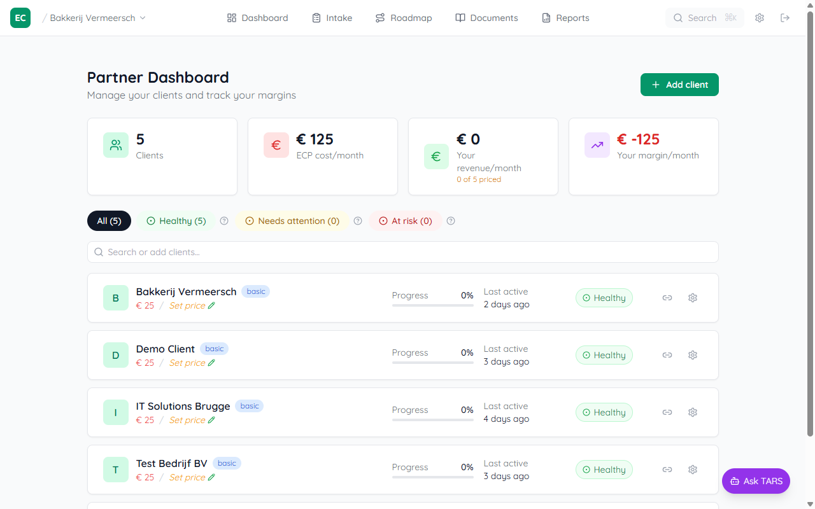Viewport: 815px width, 509px height.
Task: Select the Roadmap icon in navigation
Action: pos(380,17)
